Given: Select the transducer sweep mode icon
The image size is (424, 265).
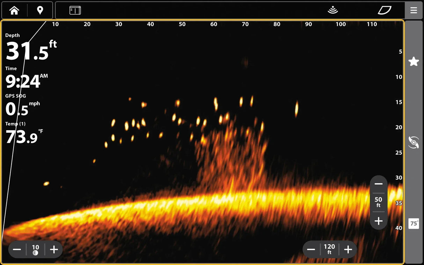Looking at the screenshot, I should point(414,142).
